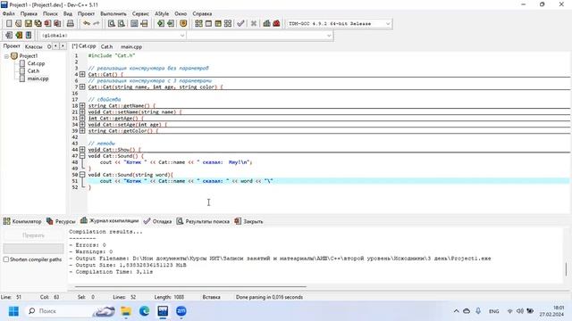The image size is (572, 321).
Task: Click the blue bookmark icon in second toolbar row
Action: [x=29, y=36]
